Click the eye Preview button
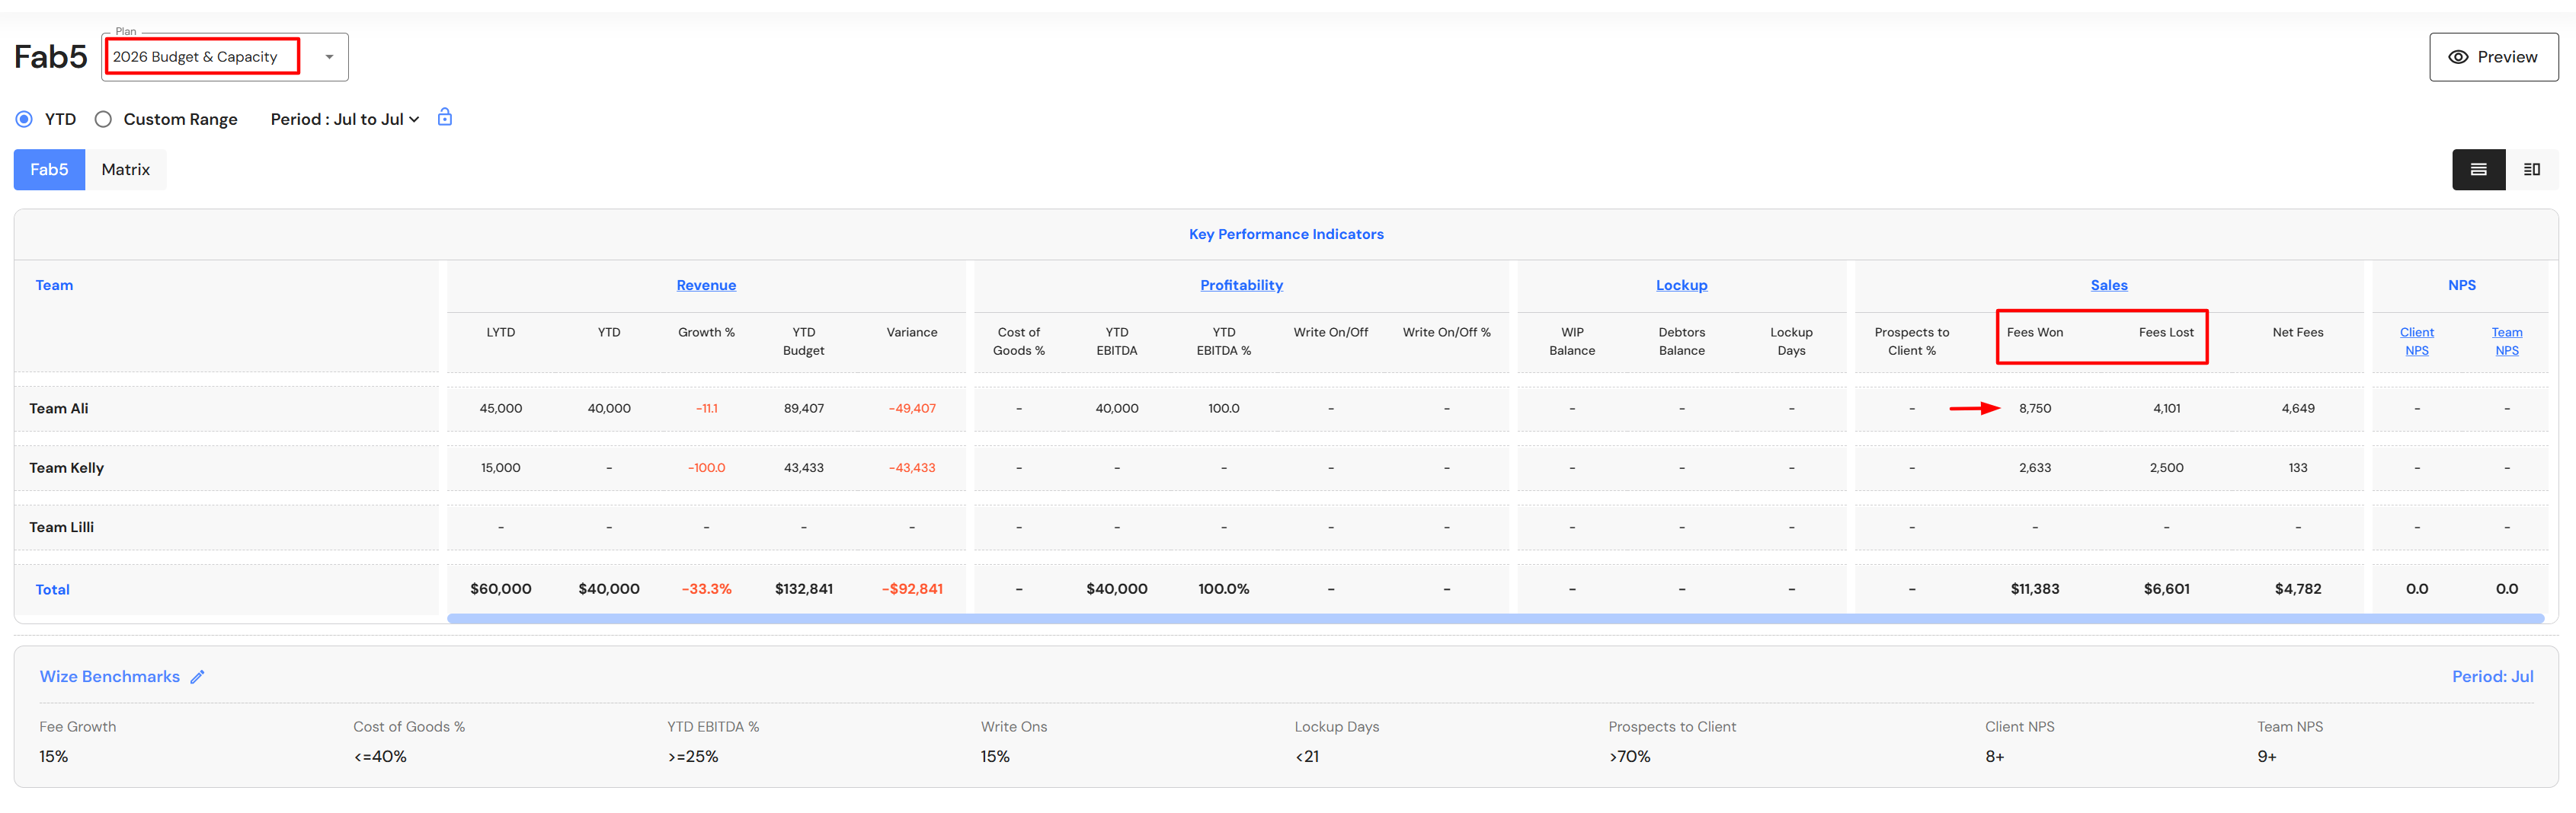The height and width of the screenshot is (813, 2576). (x=2493, y=57)
